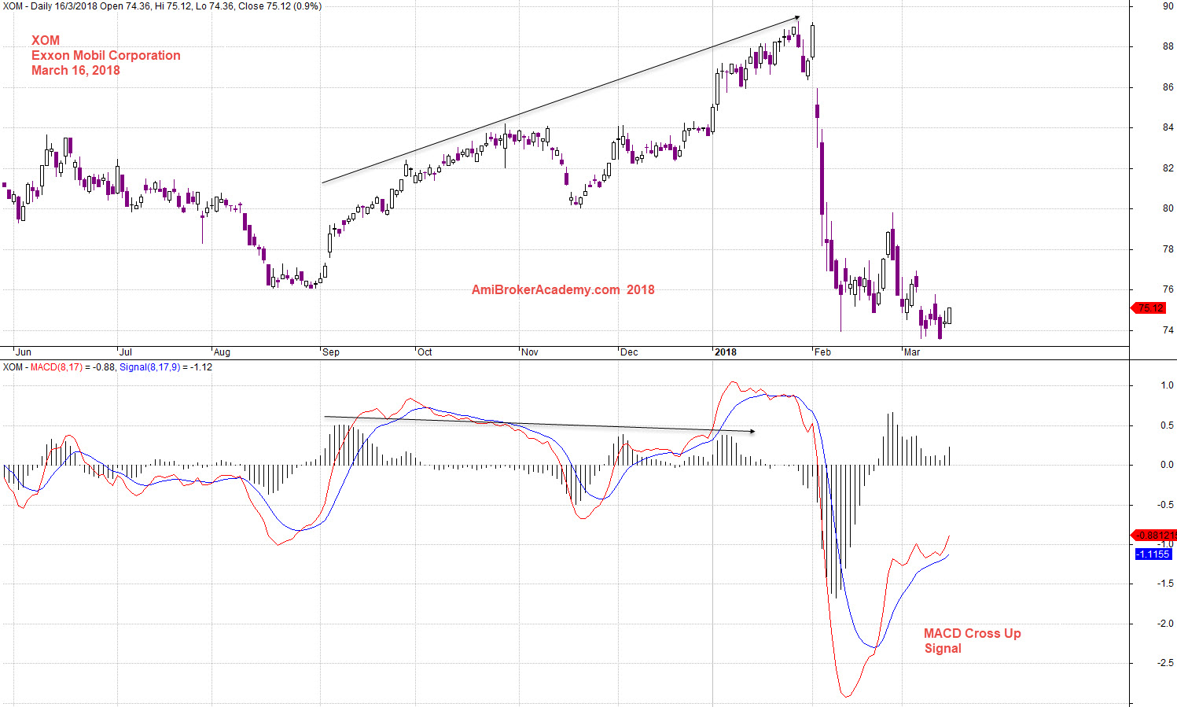The width and height of the screenshot is (1177, 707).
Task: Select the 'March 16, 2018' date annotation
Action: point(75,71)
